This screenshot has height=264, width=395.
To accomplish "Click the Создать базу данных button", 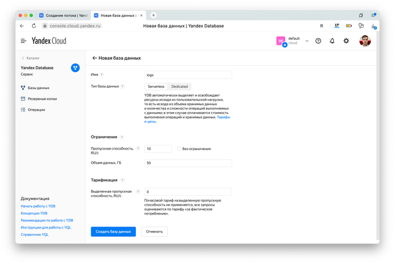I will point(113,231).
